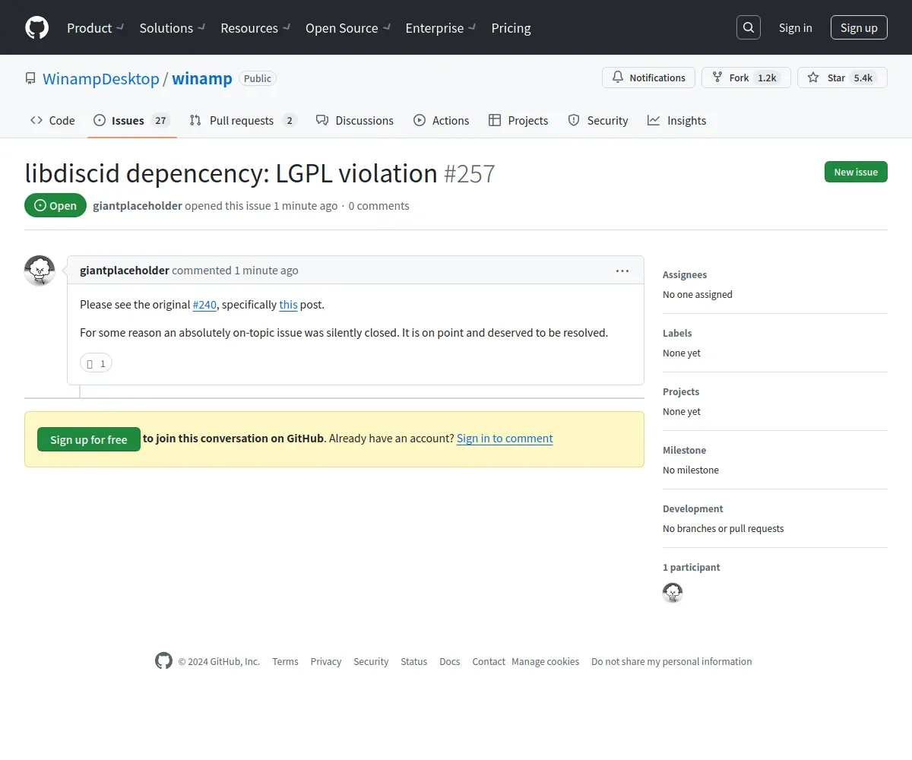Open the referenced issue #240 link
Image resolution: width=912 pixels, height=760 pixels.
[204, 305]
